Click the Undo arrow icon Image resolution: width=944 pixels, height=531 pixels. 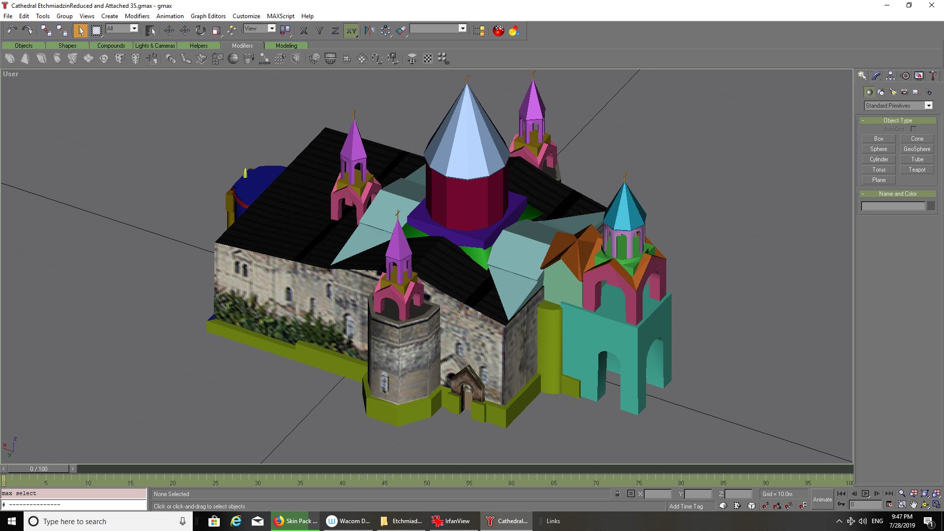(x=12, y=31)
